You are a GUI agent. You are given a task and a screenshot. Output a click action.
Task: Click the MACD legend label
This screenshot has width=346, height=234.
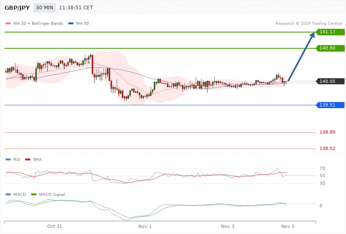20,194
